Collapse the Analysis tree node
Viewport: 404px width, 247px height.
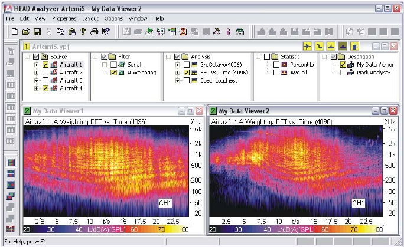coord(168,57)
